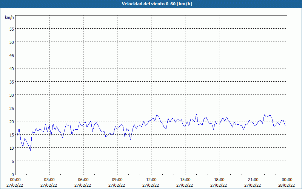302x189 pixels.
Task: Click the y-axis value 45
Action: pyautogui.click(x=12, y=55)
